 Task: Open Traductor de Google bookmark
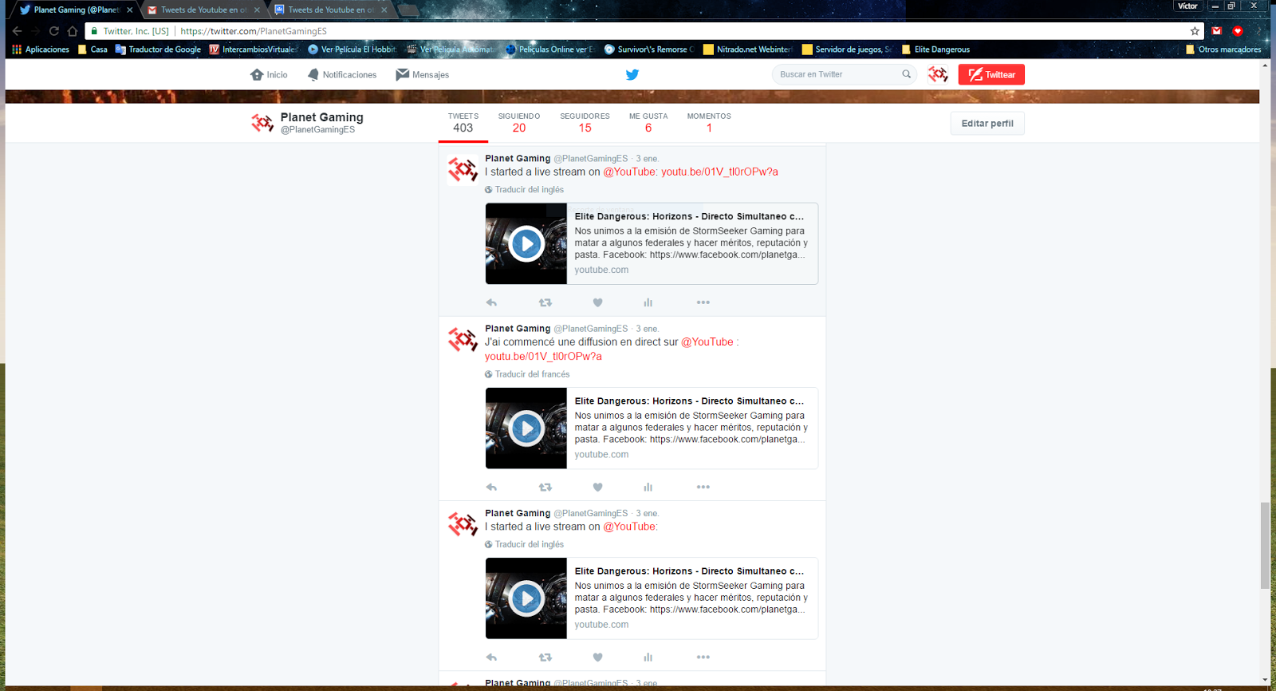(158, 49)
